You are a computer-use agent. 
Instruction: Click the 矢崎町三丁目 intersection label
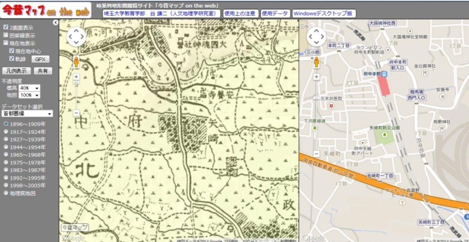click(x=432, y=222)
